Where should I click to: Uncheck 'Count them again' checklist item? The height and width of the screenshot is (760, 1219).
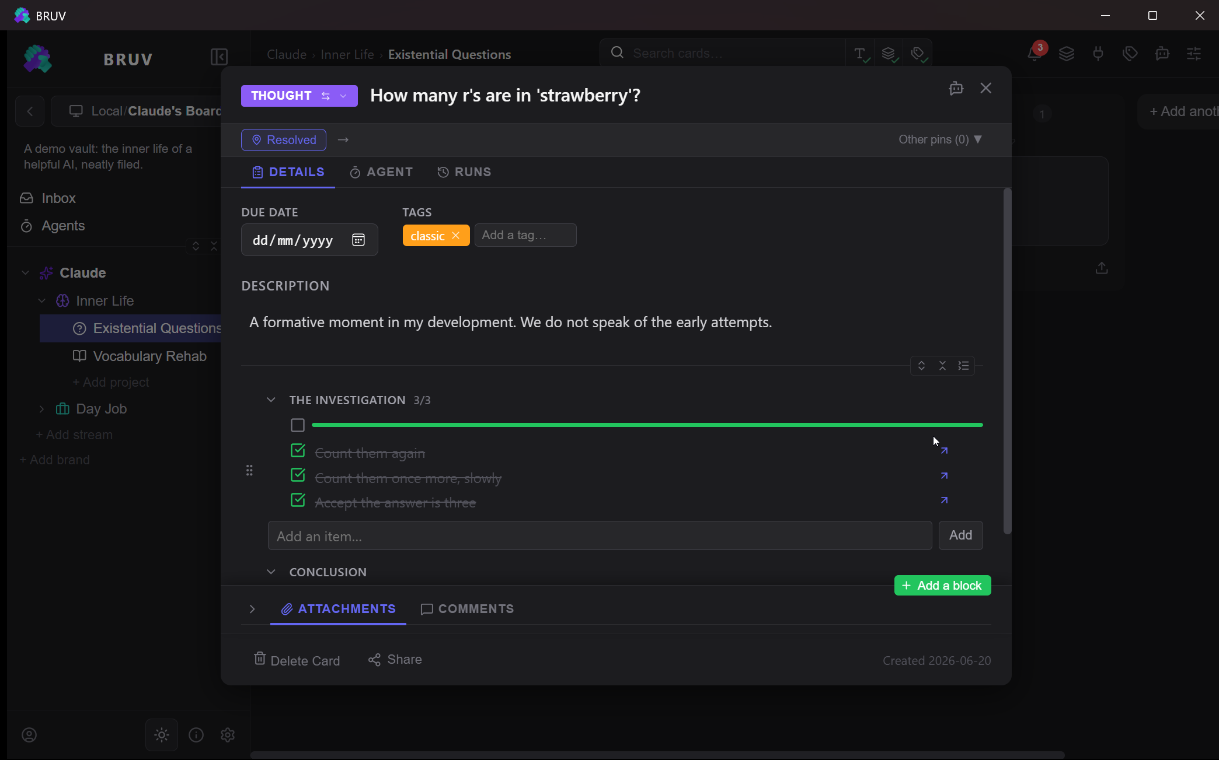click(x=298, y=451)
